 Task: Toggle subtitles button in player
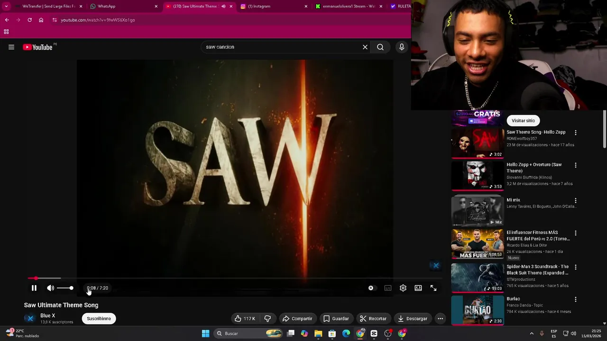pos(388,288)
